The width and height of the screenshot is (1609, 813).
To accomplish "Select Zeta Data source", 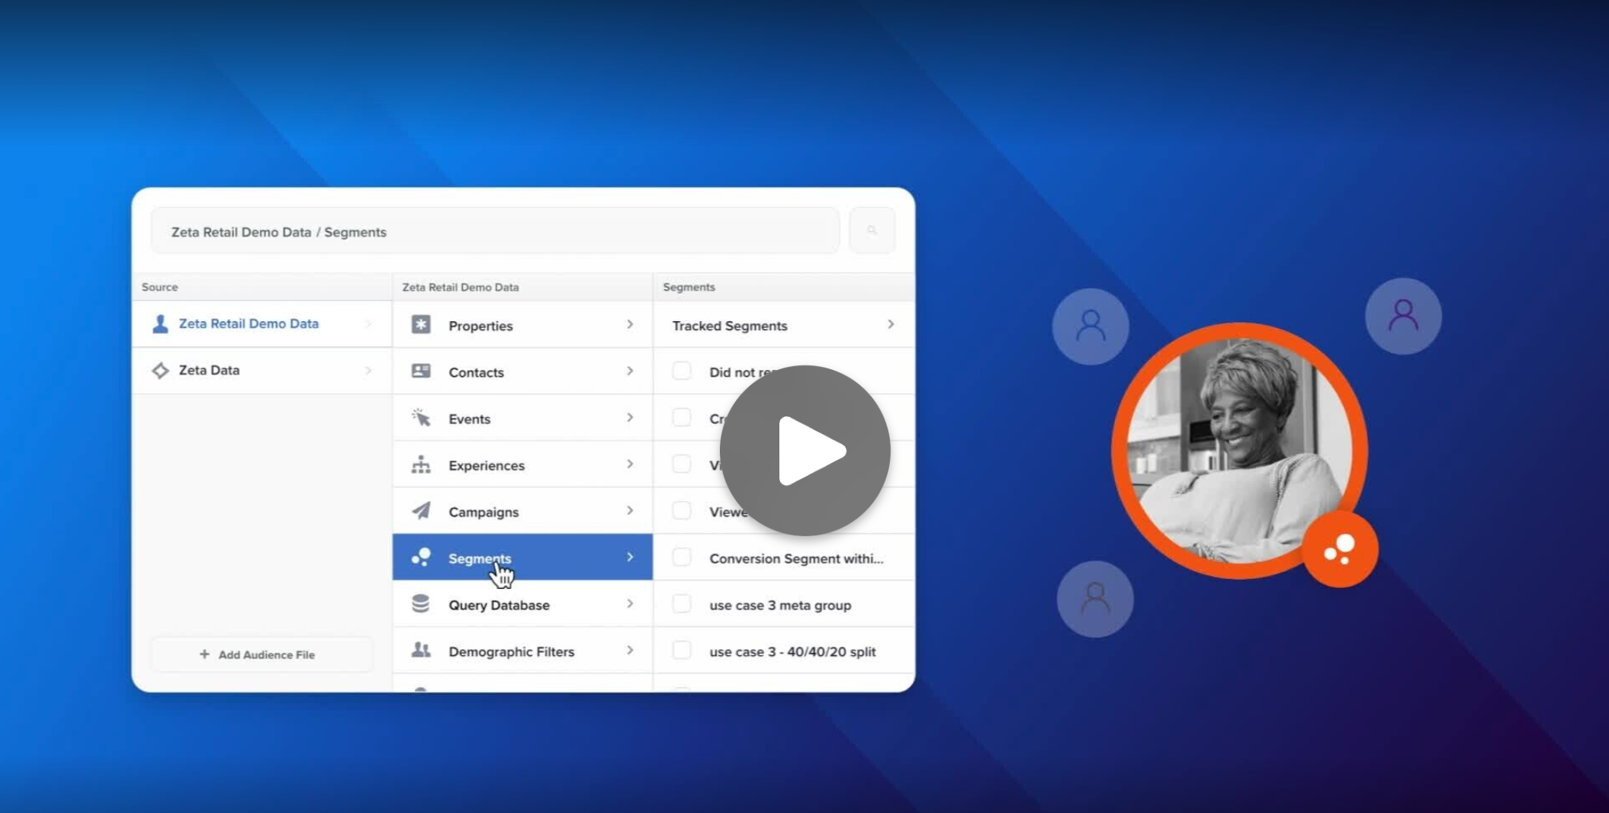I will [209, 371].
